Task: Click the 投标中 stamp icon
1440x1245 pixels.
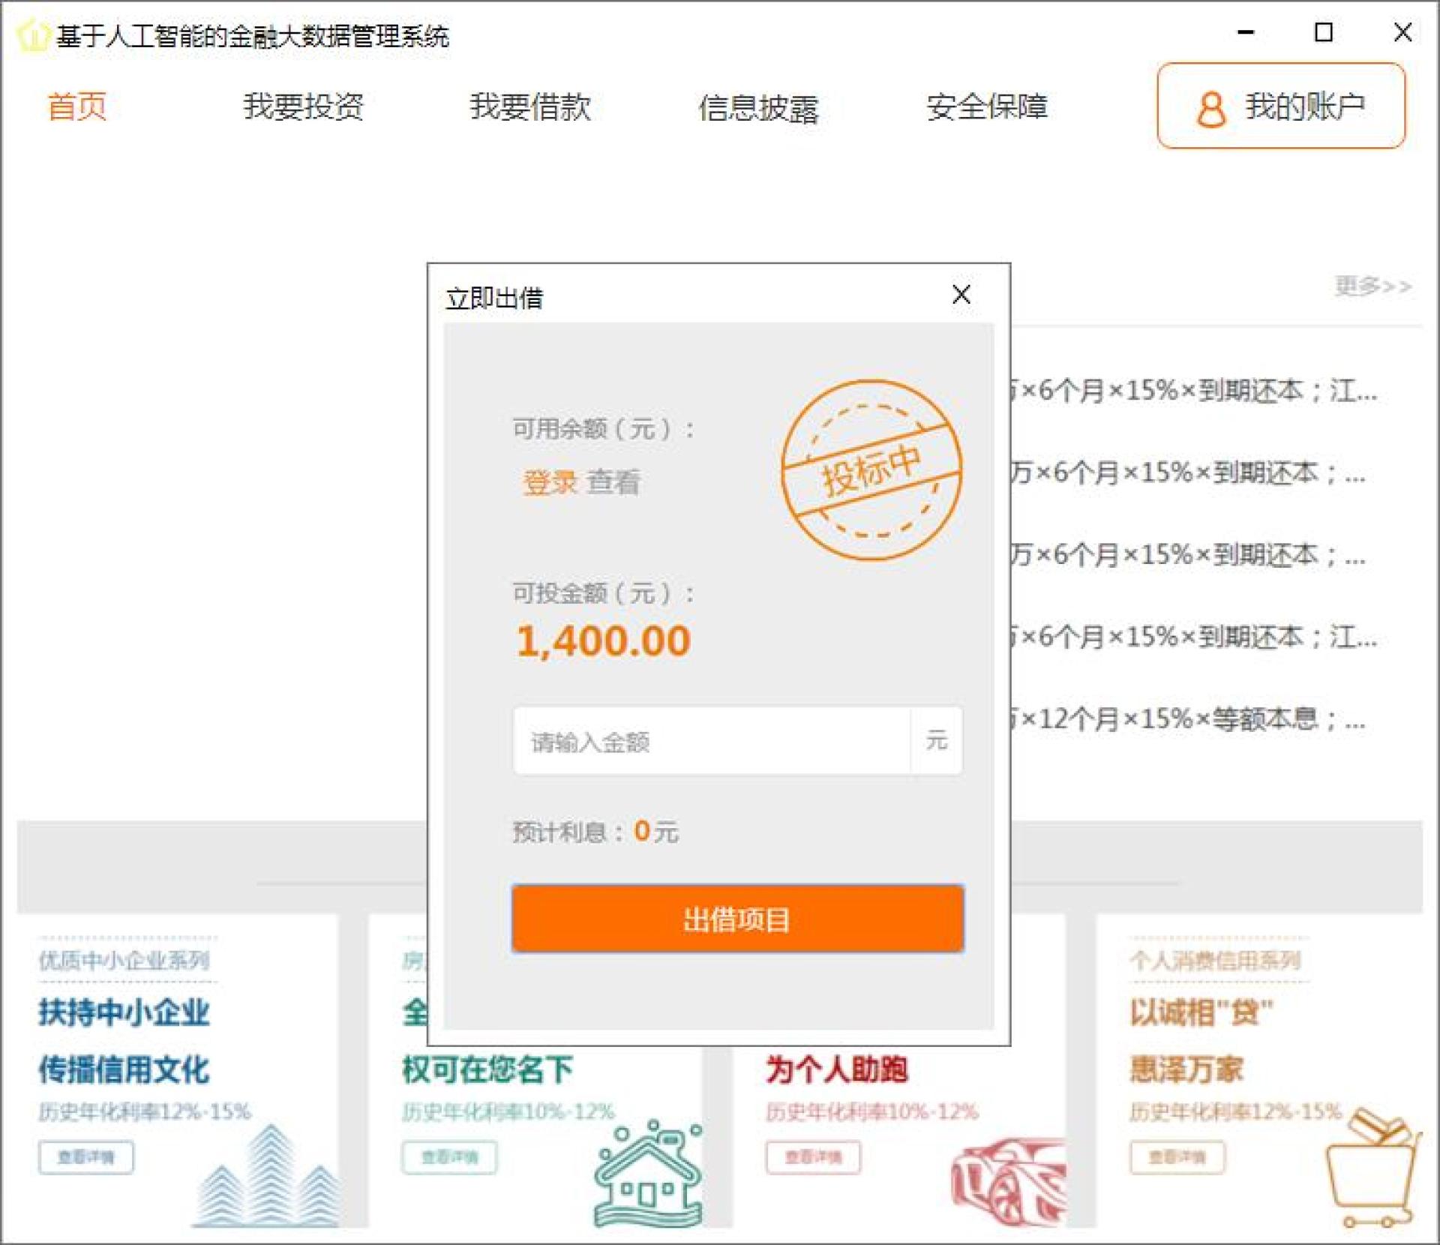Action: [871, 470]
